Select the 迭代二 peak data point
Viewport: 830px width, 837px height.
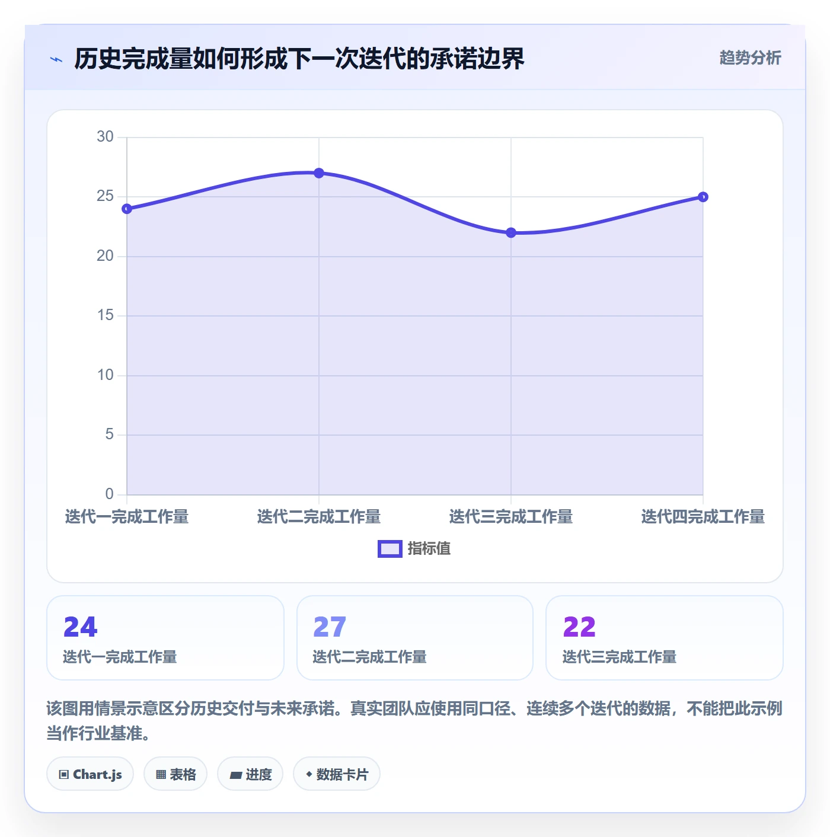pos(319,173)
